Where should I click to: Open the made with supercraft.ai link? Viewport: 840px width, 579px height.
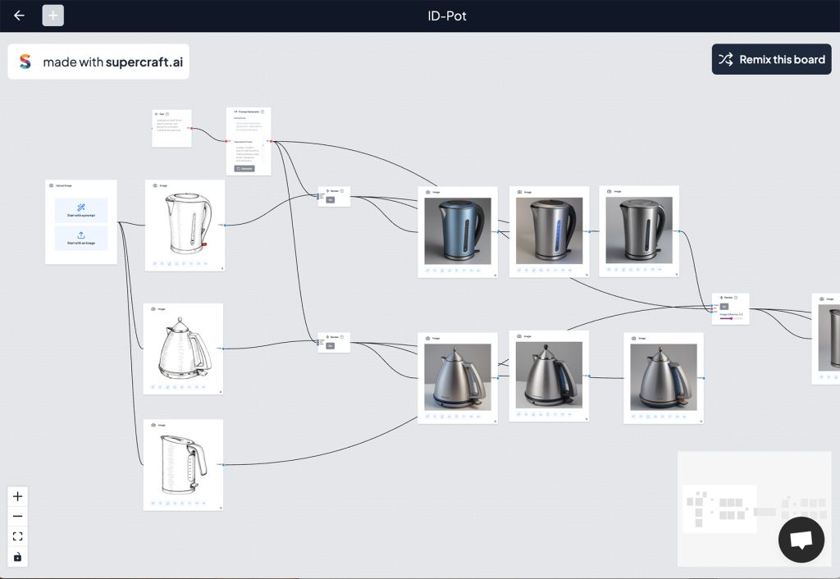[112, 62]
